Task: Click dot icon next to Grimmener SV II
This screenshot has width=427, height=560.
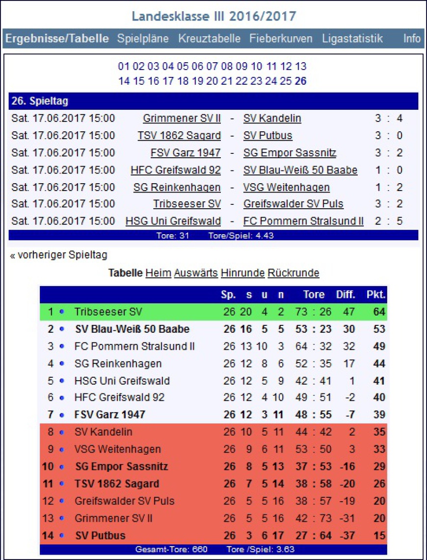Action: click(61, 518)
